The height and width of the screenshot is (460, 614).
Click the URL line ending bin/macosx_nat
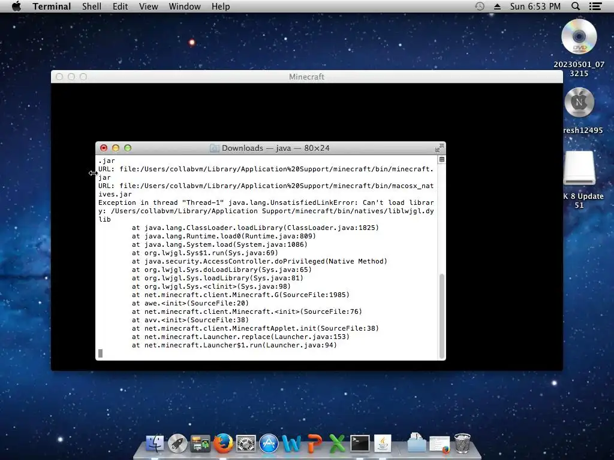tap(266, 186)
